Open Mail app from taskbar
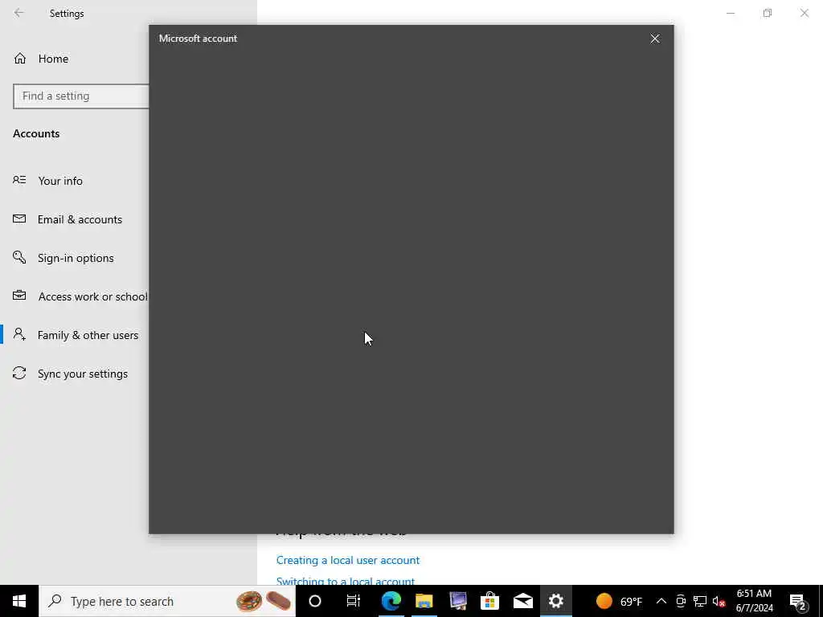Screen dimensions: 823x617 tap(522, 601)
